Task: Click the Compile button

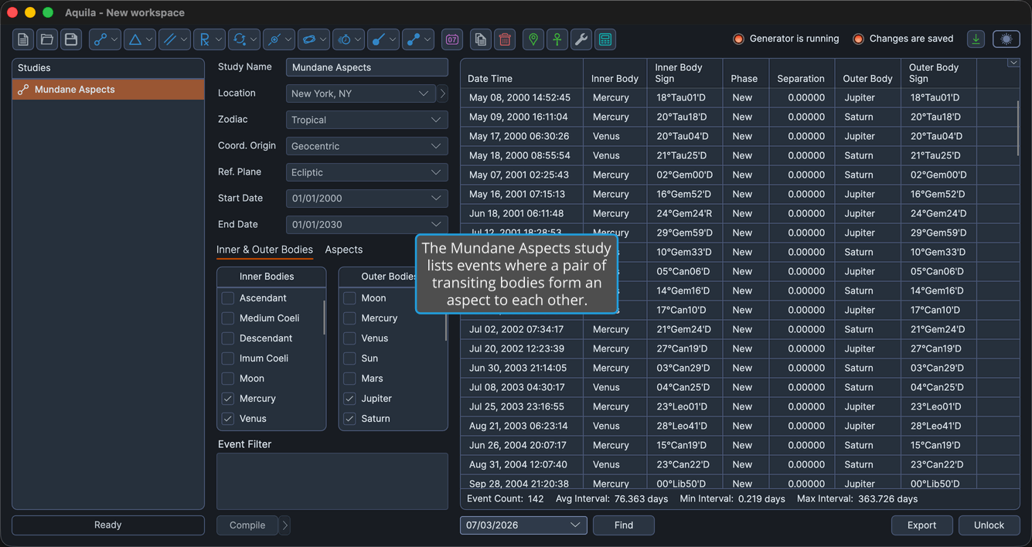Action: [247, 525]
